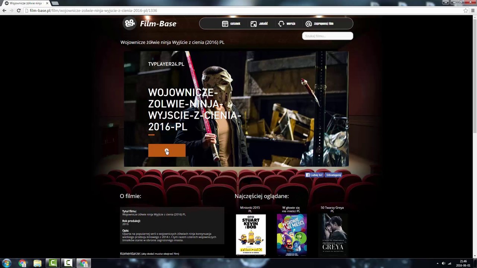Click the 2016 production year value

tap(125, 224)
